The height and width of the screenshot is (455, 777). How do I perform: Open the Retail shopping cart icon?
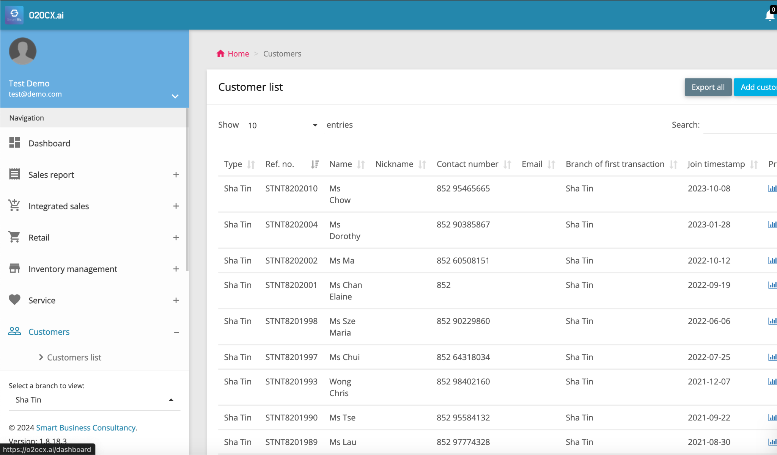(x=14, y=237)
